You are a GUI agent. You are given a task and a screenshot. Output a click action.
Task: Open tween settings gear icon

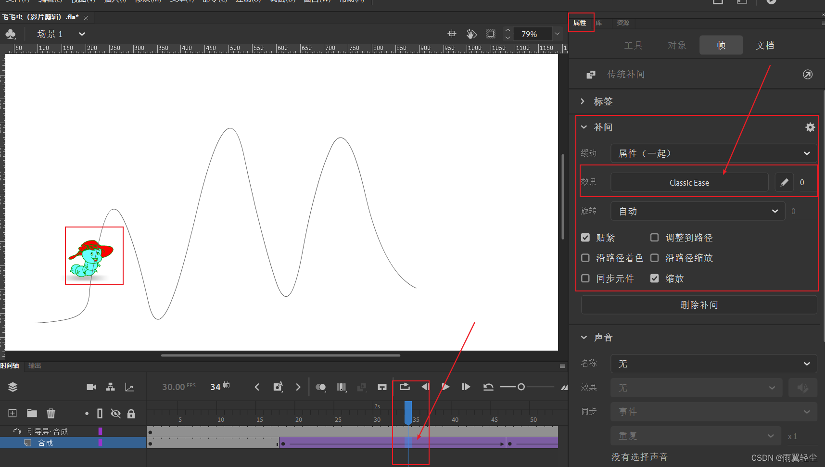(x=810, y=127)
